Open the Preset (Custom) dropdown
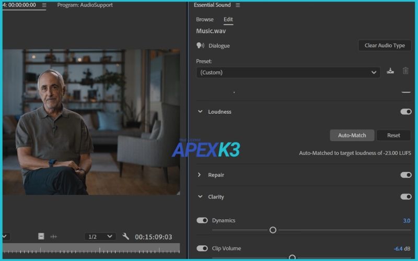418x261 pixels. [x=288, y=73]
